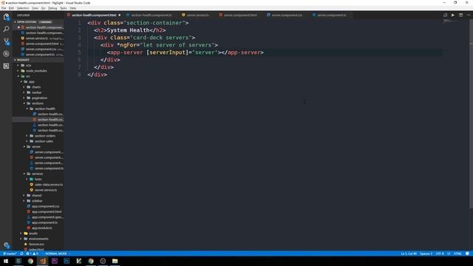This screenshot has height=266, width=473.
Task: Click the Spaces: 2 indentation indicator
Action: coord(426,253)
